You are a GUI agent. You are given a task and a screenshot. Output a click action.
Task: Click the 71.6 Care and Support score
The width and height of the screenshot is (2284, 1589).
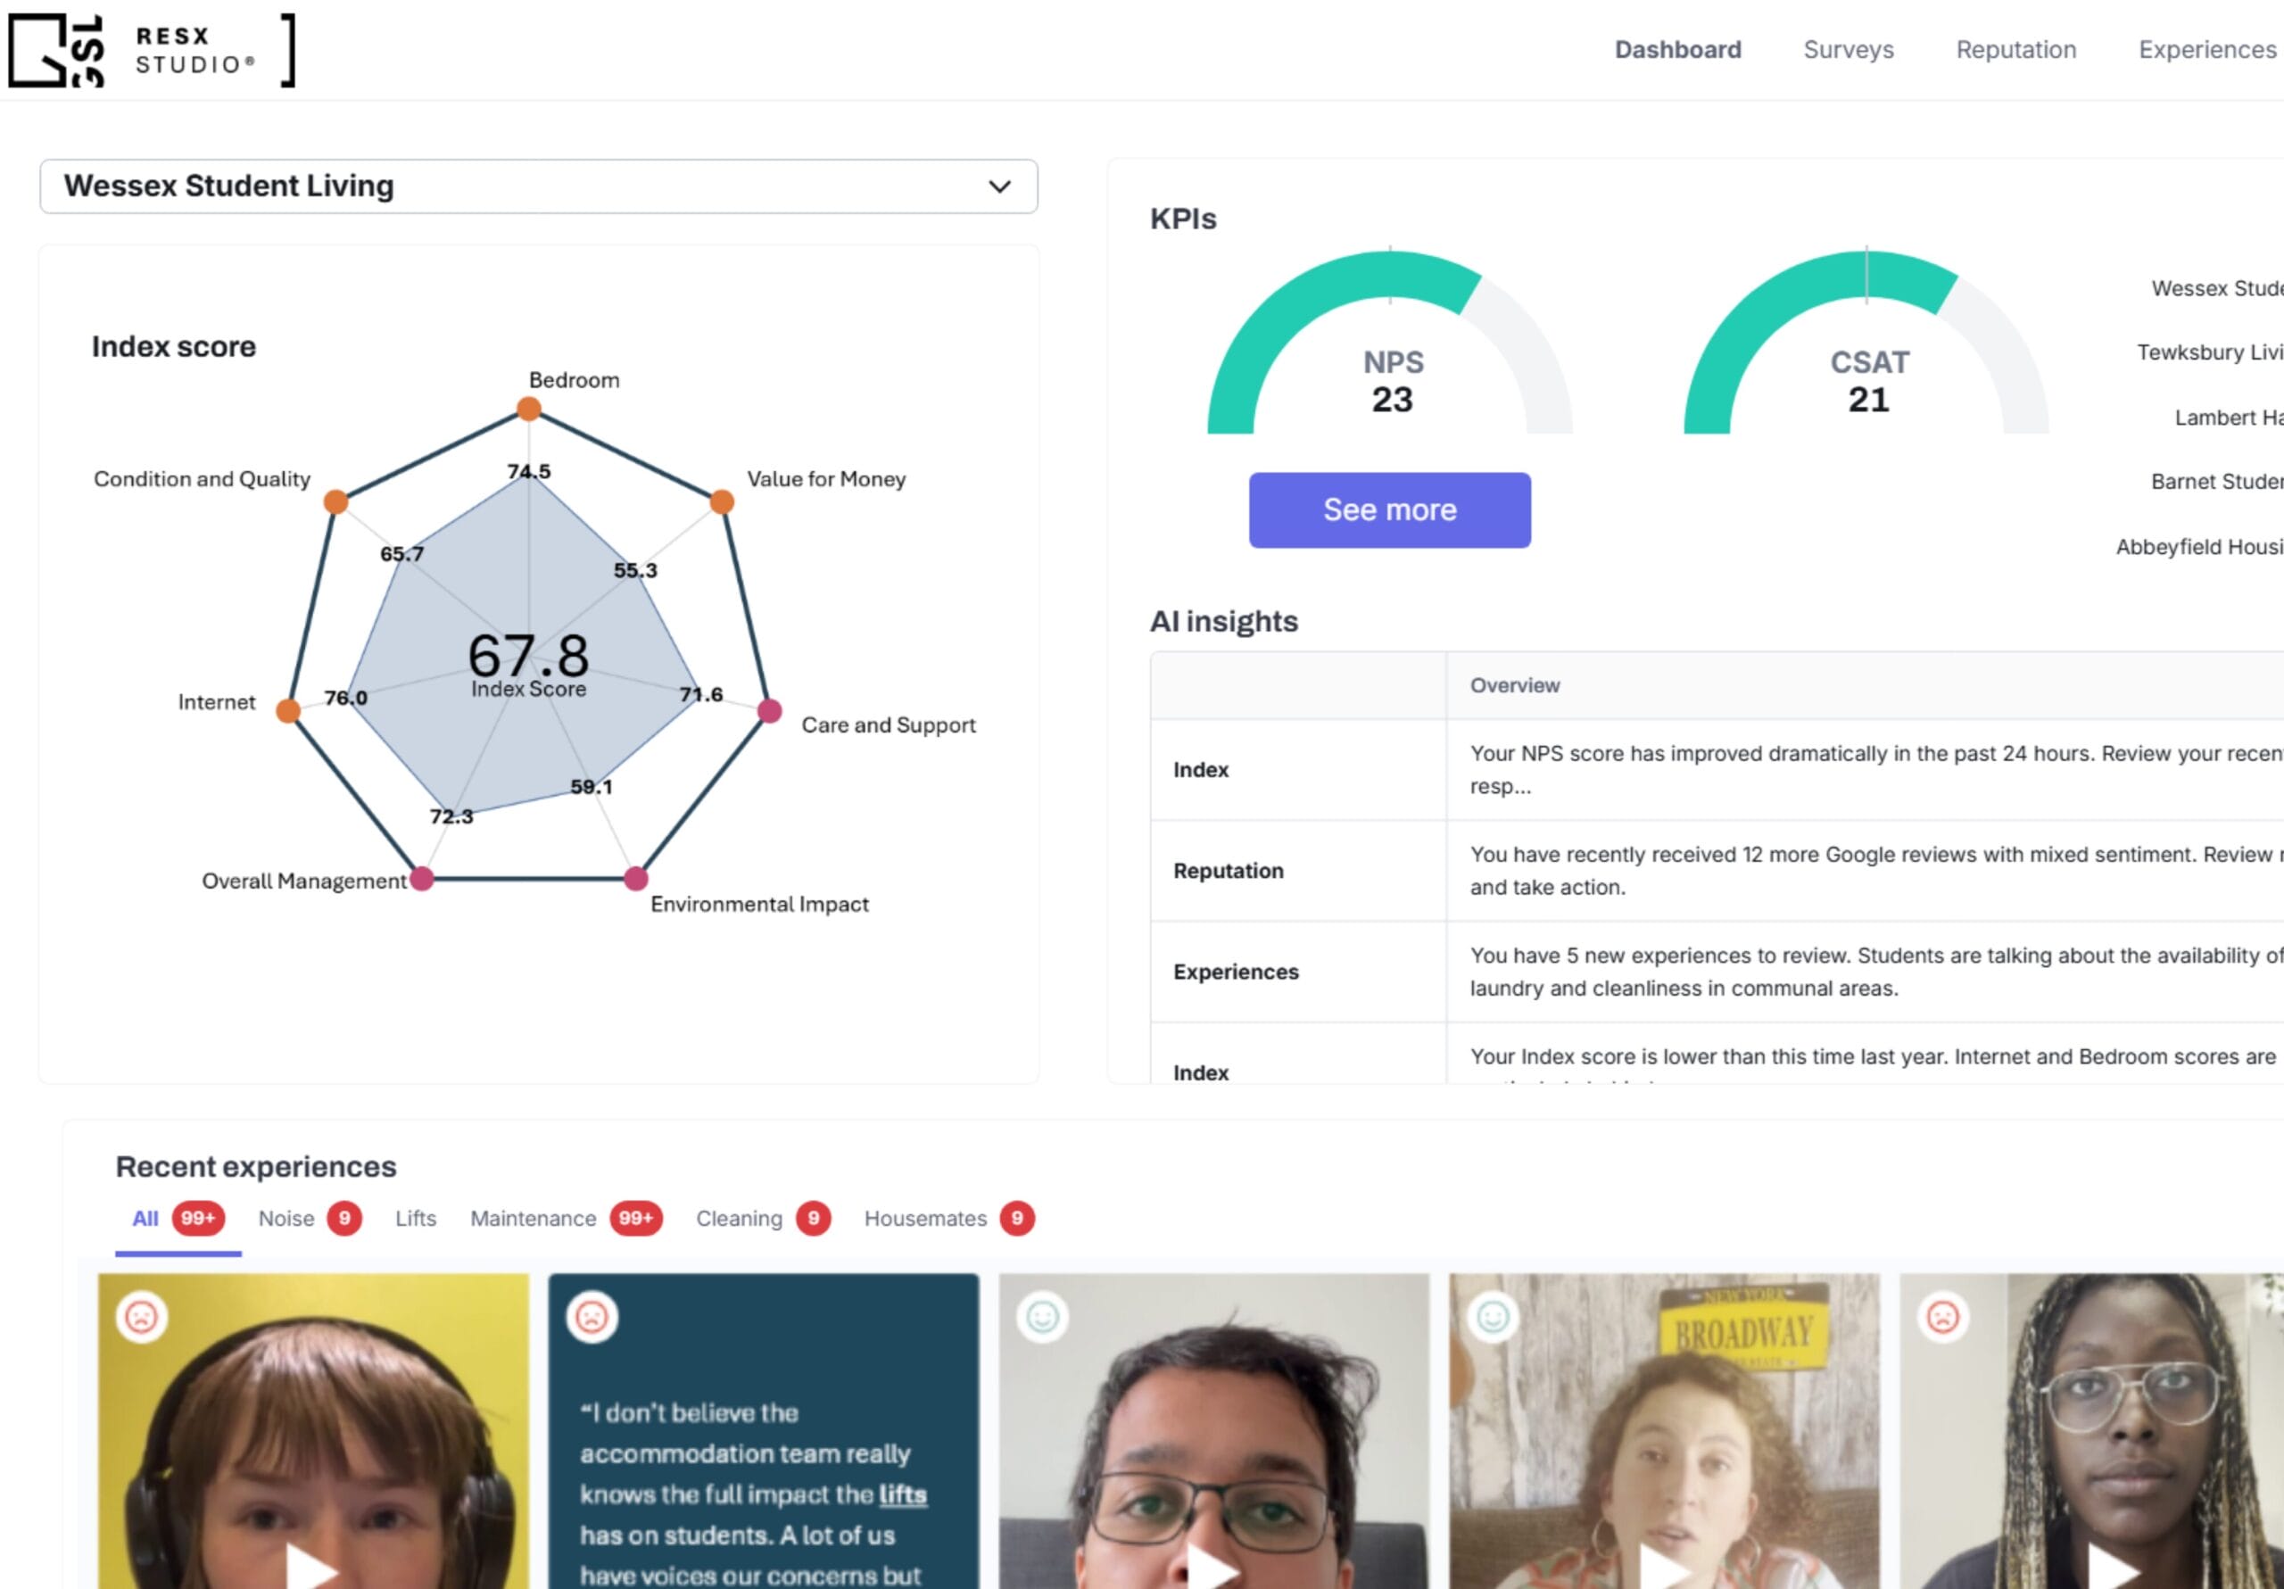click(700, 693)
